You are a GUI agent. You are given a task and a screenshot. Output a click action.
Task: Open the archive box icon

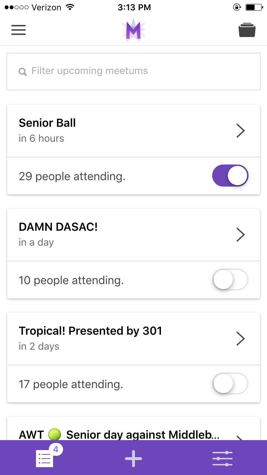tap(247, 30)
